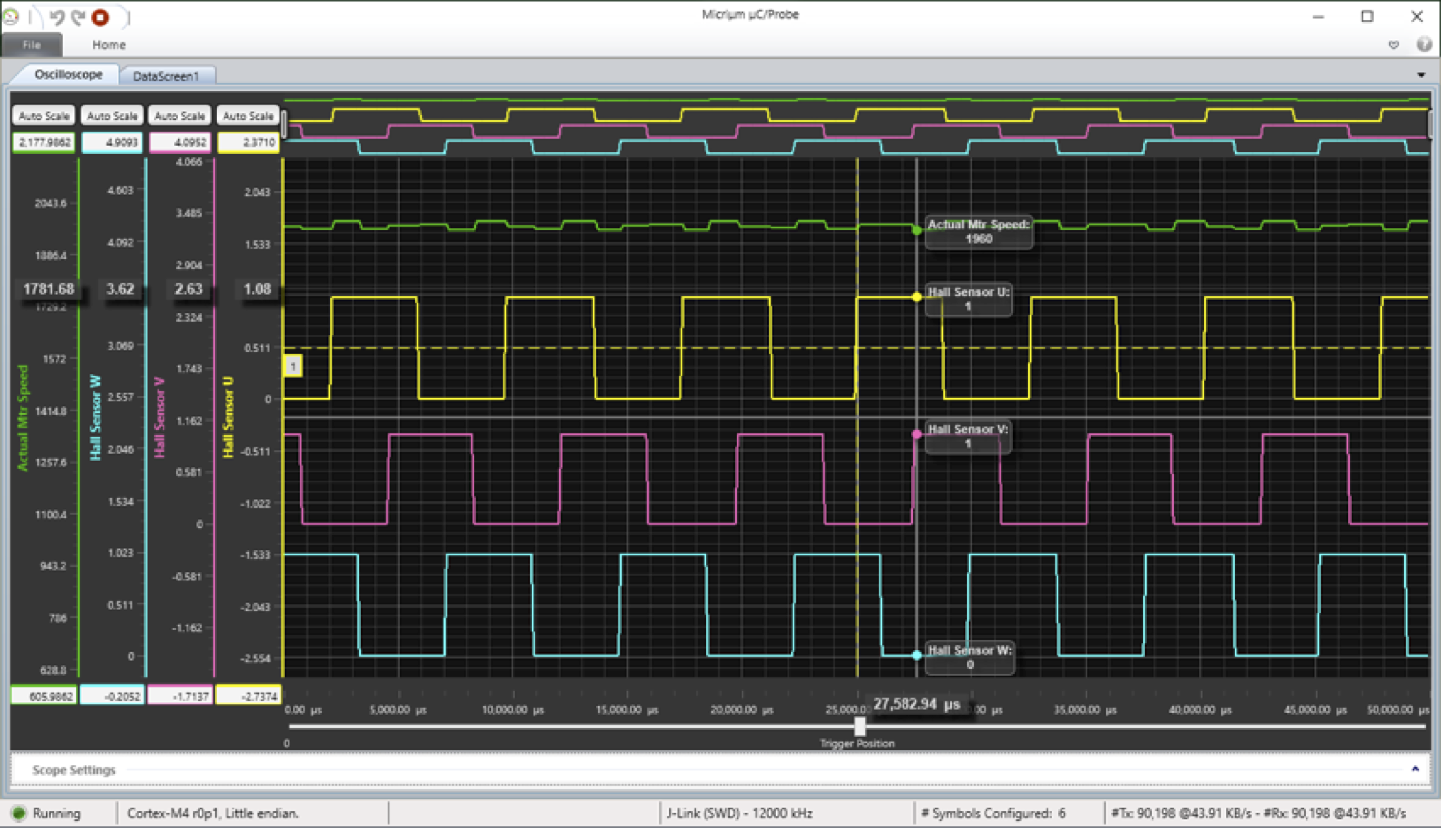Click the cyan axis cursor value 3.62
The width and height of the screenshot is (1441, 828).
tap(121, 289)
